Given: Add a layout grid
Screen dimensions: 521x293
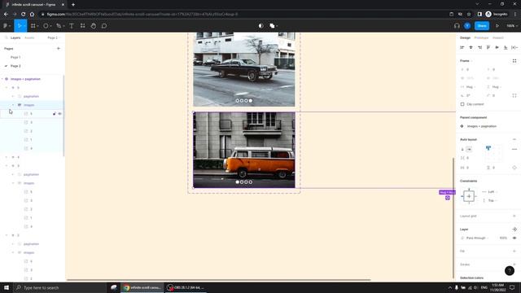Looking at the screenshot, I should tap(514, 216).
